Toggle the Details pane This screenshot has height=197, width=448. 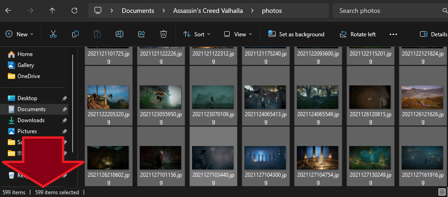433,34
